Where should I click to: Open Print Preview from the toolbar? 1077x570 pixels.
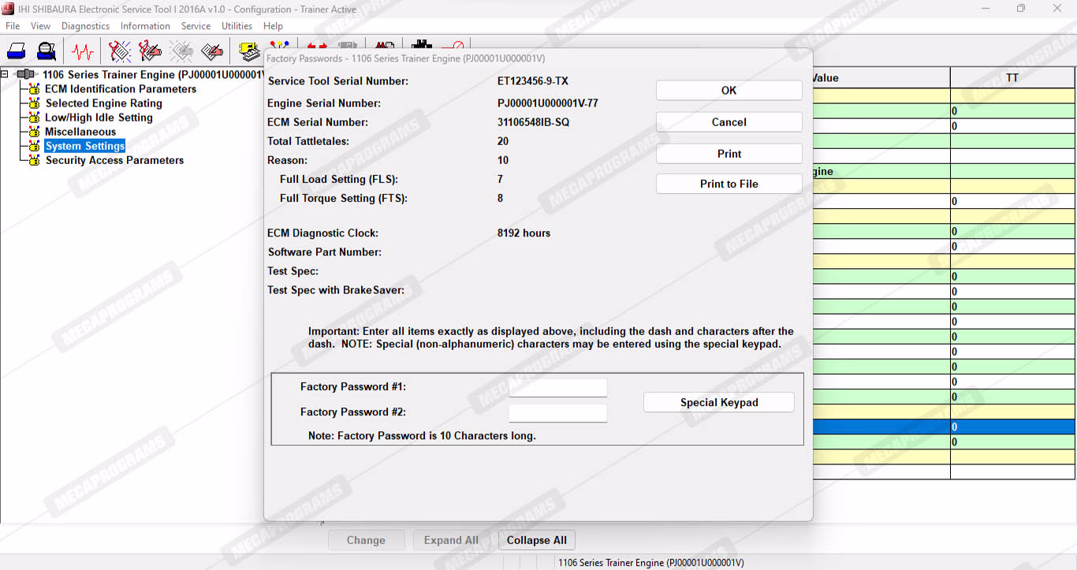pos(47,52)
